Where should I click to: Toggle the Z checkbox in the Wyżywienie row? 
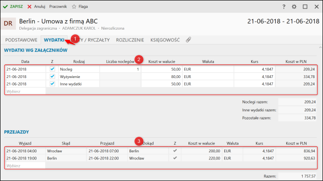(52, 77)
